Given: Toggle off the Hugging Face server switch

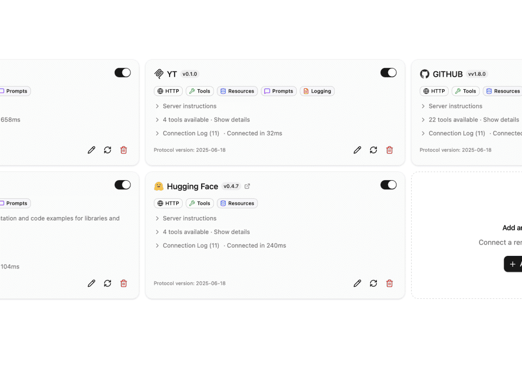Looking at the screenshot, I should pyautogui.click(x=388, y=185).
